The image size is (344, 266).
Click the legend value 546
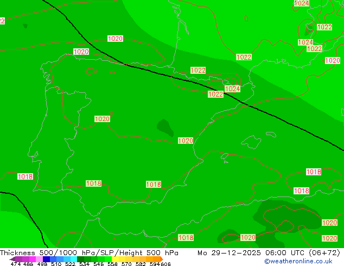(99, 264)
